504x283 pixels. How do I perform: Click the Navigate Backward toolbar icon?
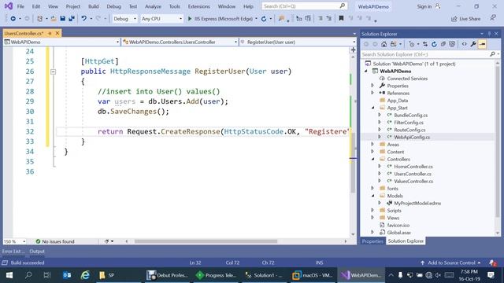point(13,19)
